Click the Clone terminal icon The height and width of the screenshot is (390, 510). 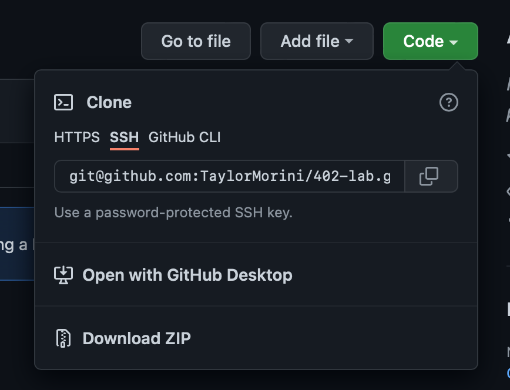point(63,102)
